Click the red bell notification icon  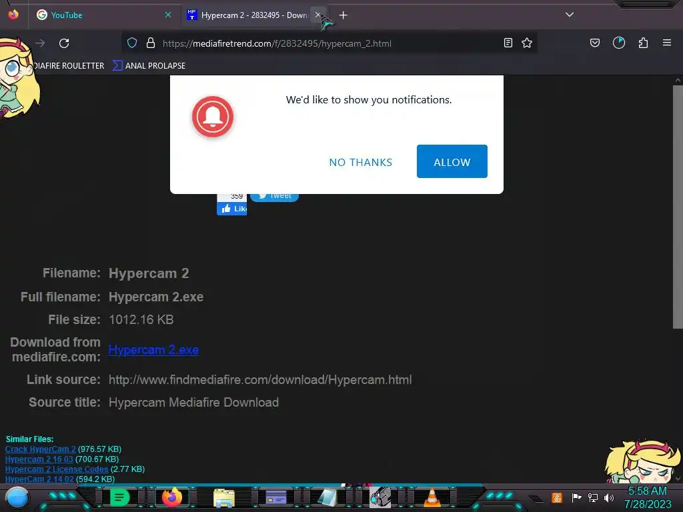(x=213, y=117)
